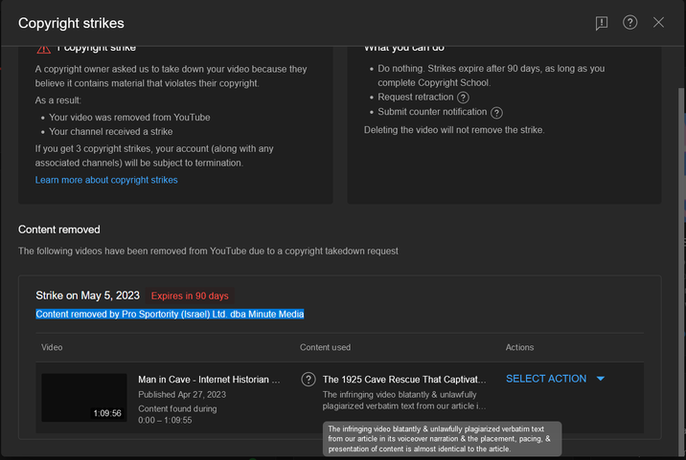Open the send feedback icon
Image resolution: width=686 pixels, height=460 pixels.
(602, 23)
